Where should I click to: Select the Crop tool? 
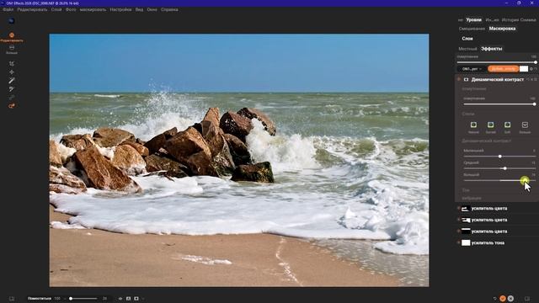point(12,64)
